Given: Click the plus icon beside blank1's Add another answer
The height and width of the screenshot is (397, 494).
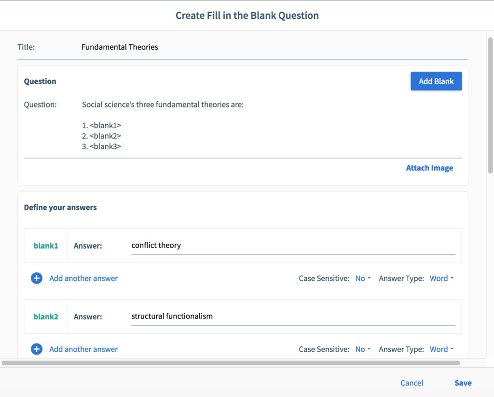Looking at the screenshot, I should click(37, 278).
